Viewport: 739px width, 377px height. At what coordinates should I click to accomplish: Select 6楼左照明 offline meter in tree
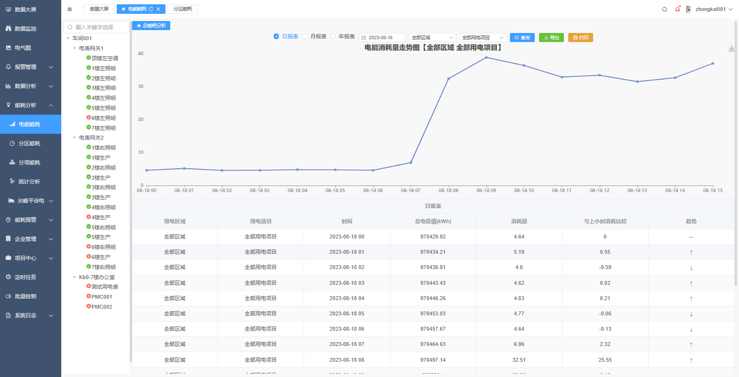coord(104,118)
